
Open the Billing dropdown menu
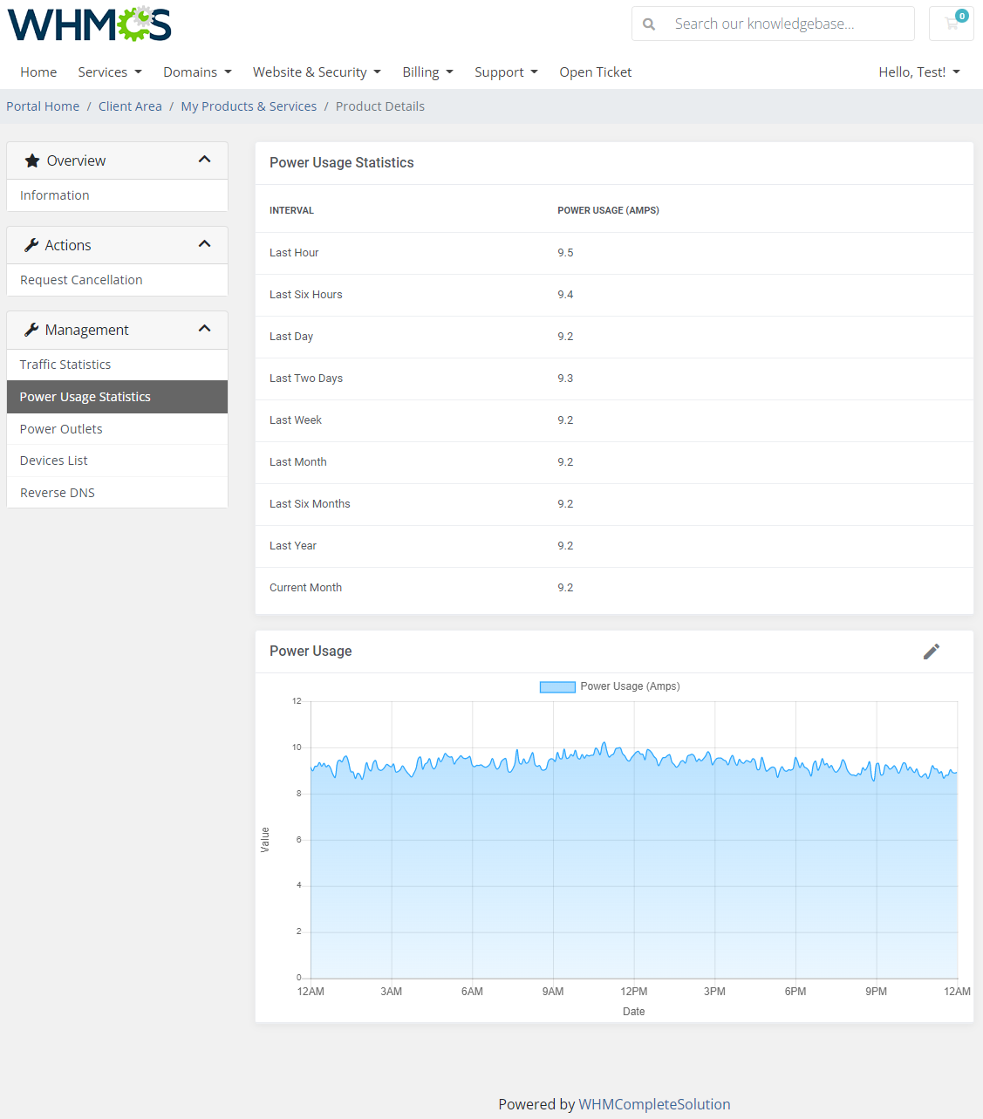[x=427, y=72]
